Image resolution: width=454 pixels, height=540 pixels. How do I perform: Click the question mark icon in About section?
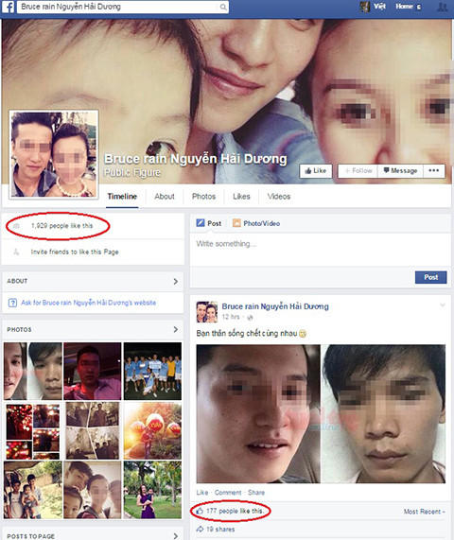(x=12, y=303)
